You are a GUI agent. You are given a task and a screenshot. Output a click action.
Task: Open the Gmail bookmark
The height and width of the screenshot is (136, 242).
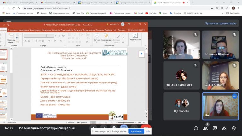coord(138,13)
